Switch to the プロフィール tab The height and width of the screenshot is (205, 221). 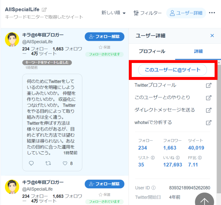(152, 51)
